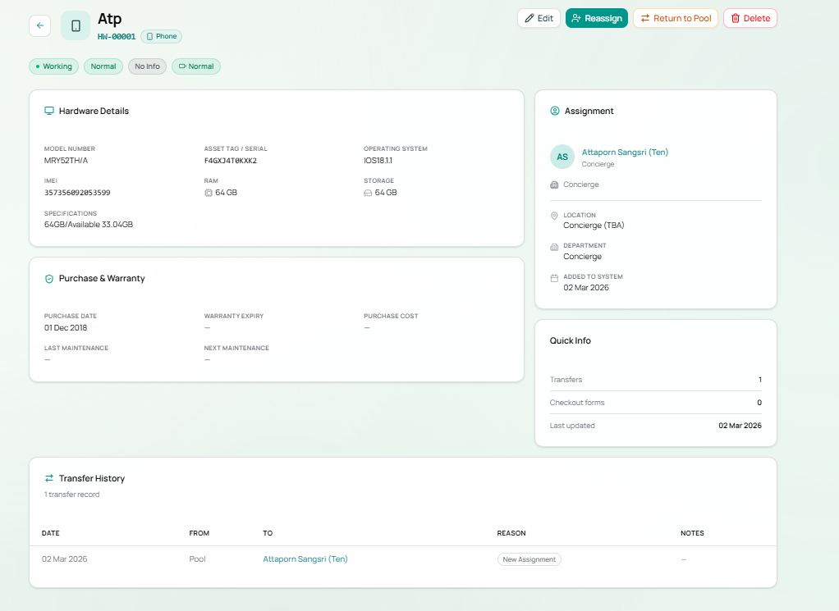
Task: Click the New Assignment reason tag
Action: coord(530,559)
